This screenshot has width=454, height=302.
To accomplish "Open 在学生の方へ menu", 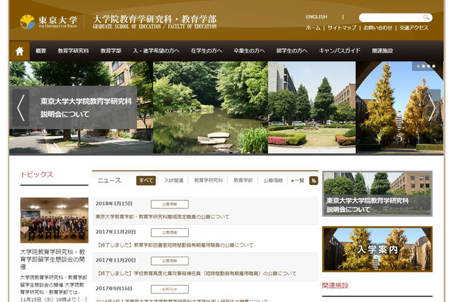I will [206, 50].
